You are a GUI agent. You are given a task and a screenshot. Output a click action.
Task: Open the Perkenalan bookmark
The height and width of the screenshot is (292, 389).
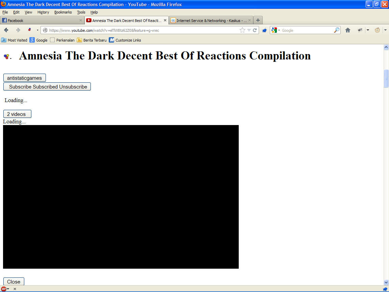tap(62, 40)
